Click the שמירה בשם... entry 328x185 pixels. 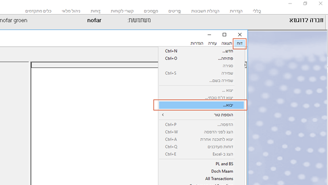(x=202, y=81)
